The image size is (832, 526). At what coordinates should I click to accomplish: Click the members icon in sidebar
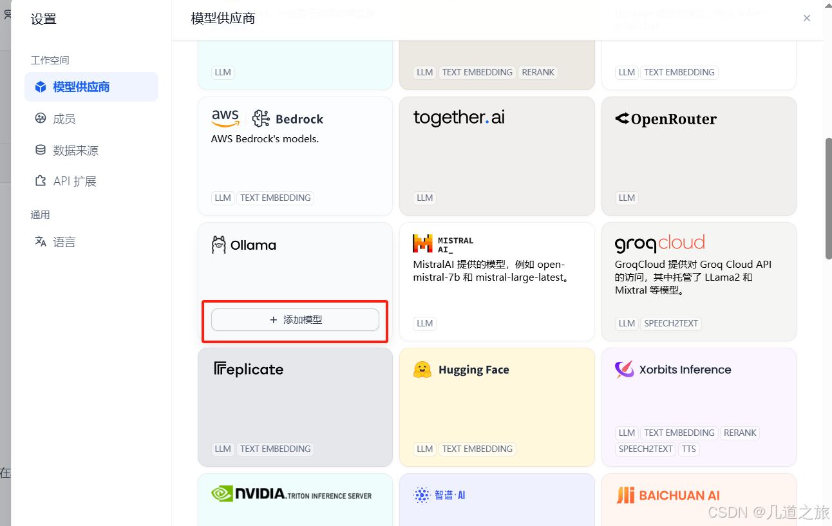(41, 118)
